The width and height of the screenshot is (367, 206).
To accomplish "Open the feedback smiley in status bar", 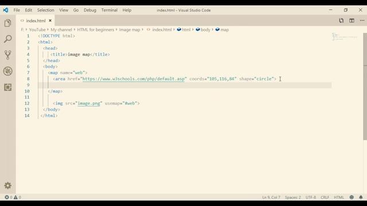I will point(352,197).
